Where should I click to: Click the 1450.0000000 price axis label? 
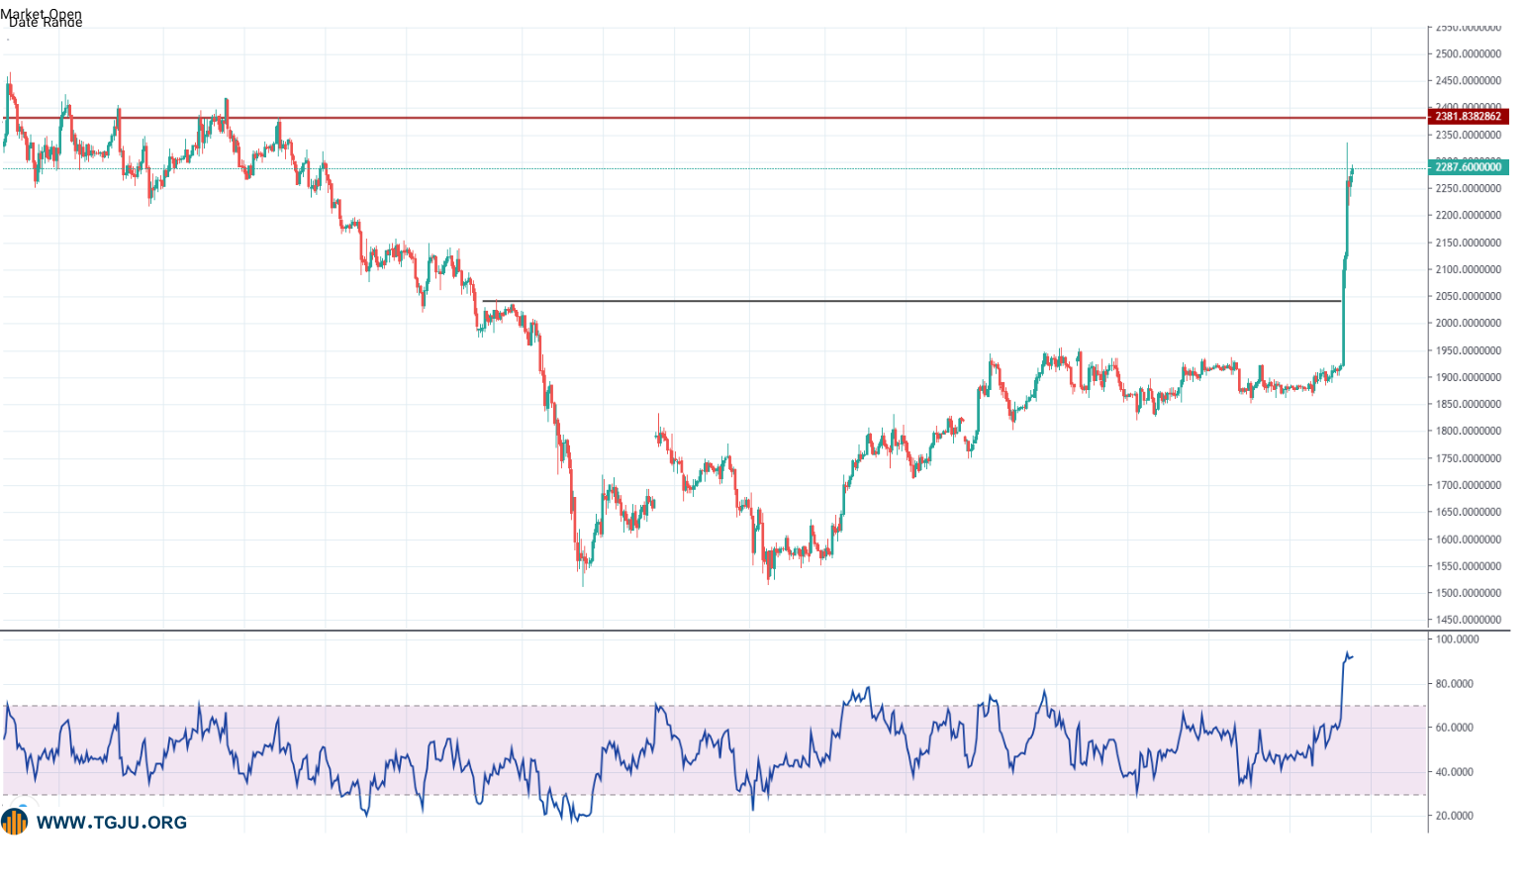(1469, 620)
